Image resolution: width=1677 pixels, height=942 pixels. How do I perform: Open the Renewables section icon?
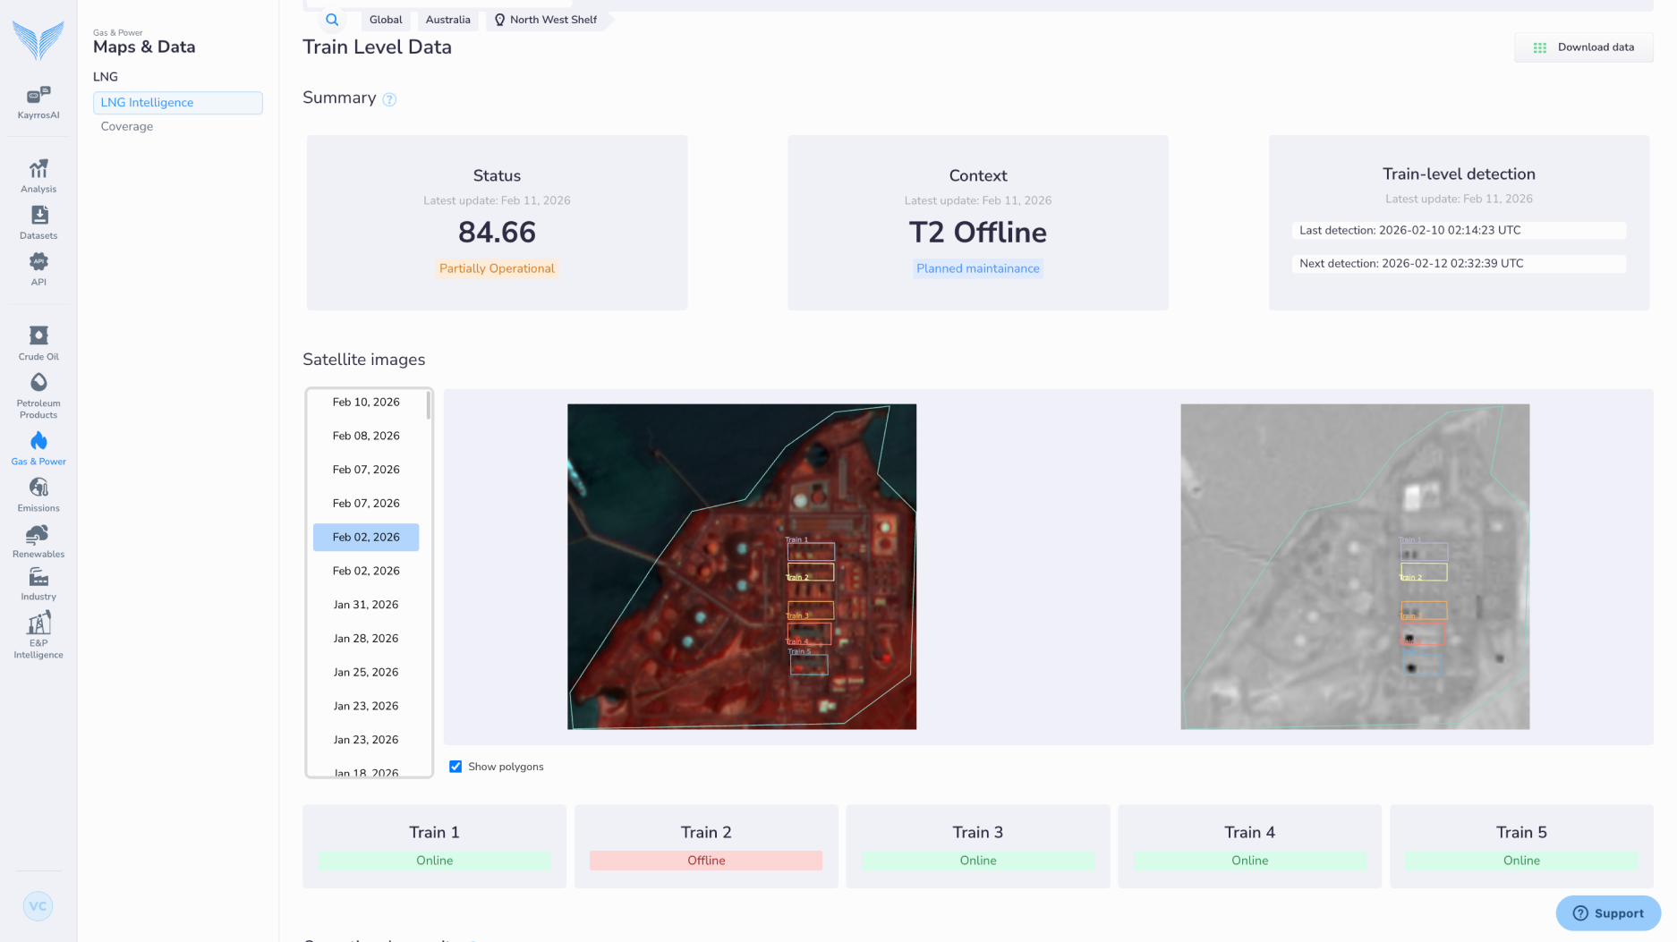38,534
